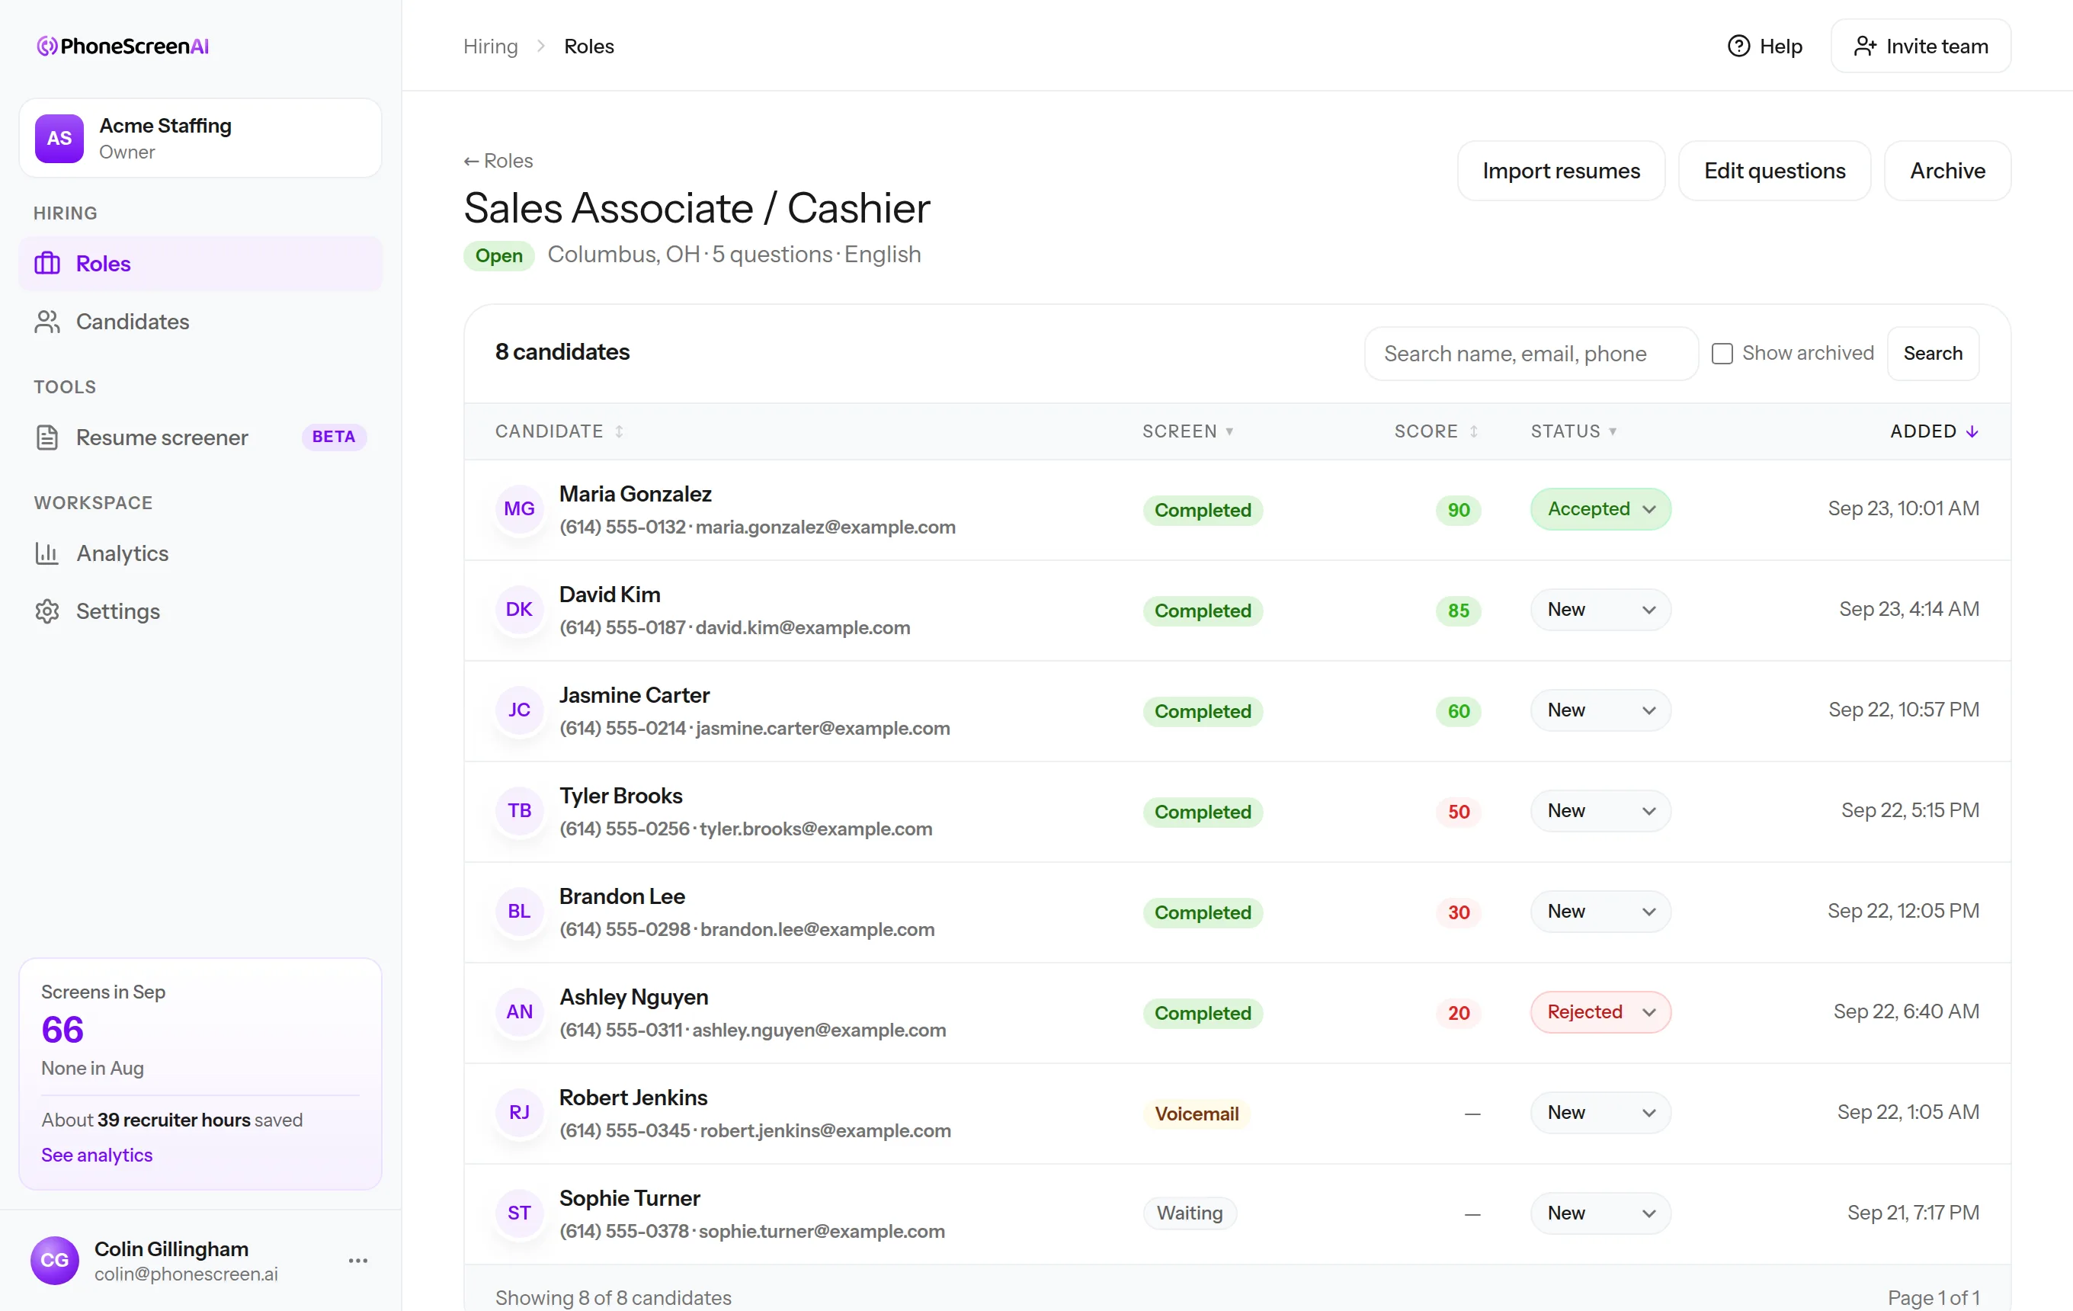This screenshot has height=1311, width=2073.
Task: Click Tyler Brooks's TB avatar
Action: point(519,811)
